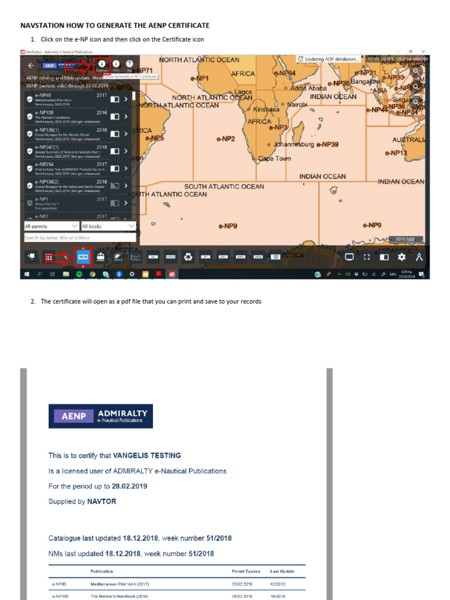Viewport: 450px width, 600px height.
Task: Click the e-NP13 label near Australia
Action: tap(396, 153)
